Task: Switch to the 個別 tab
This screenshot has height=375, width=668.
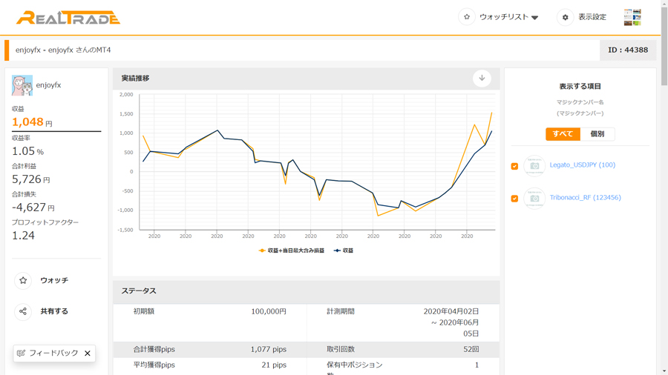Action: [x=597, y=134]
